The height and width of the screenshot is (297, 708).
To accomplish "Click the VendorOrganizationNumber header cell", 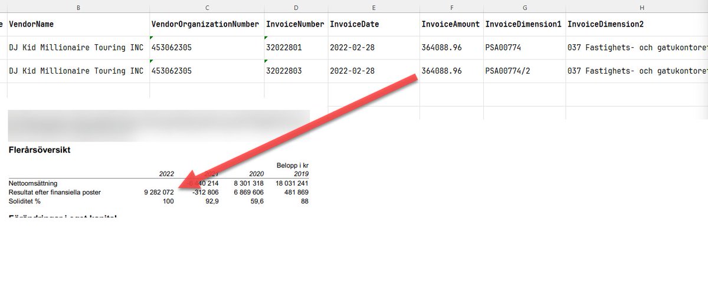I will click(x=207, y=24).
